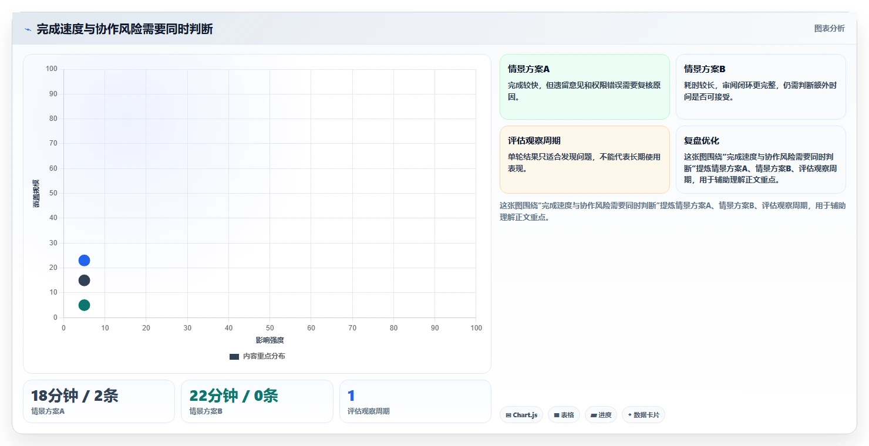869x446 pixels.
Task: Click the 18分钟 / 2条 stat card
Action: coord(99,401)
